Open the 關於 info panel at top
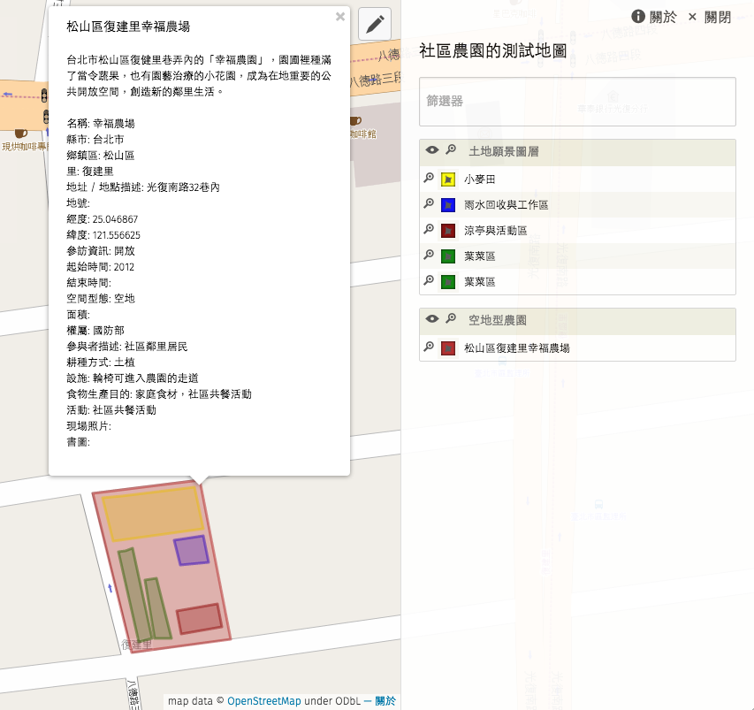754x710 pixels. pos(654,17)
